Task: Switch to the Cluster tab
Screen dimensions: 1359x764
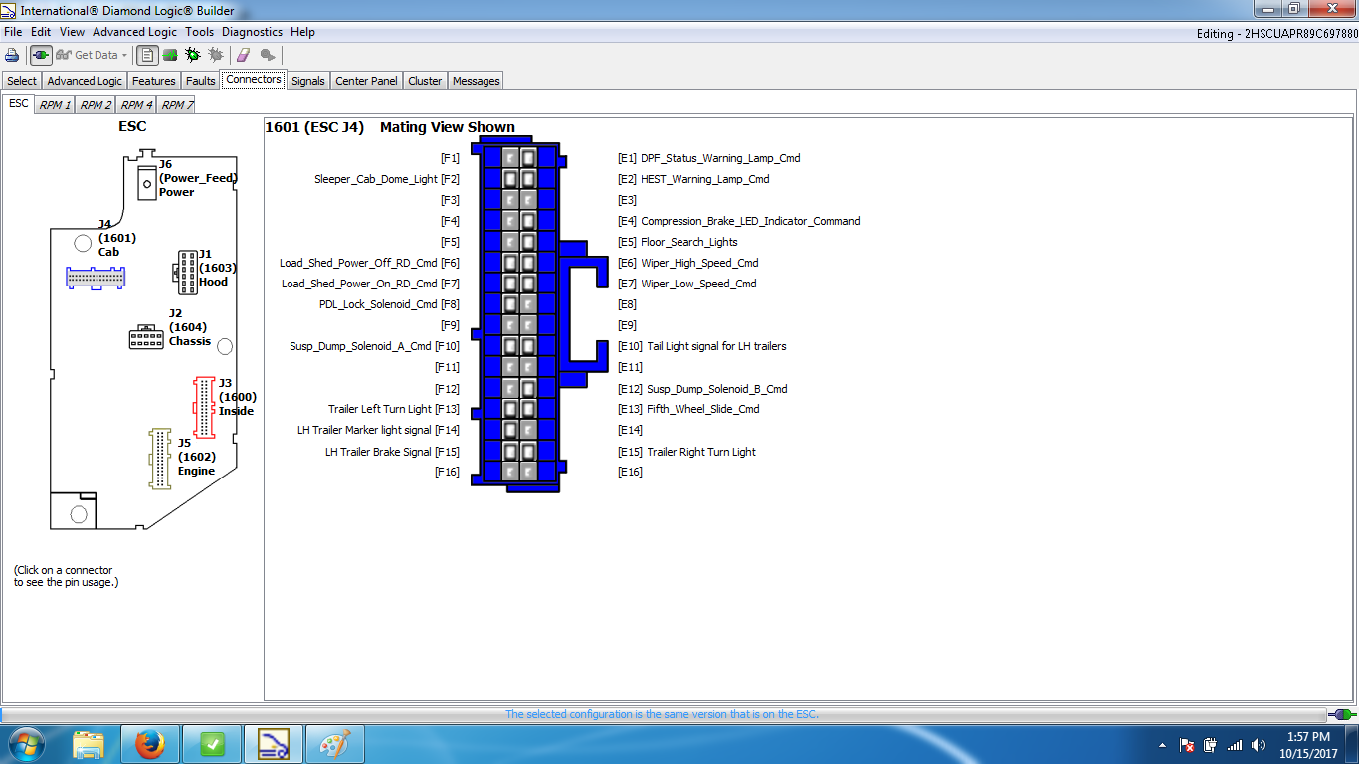Action: (x=425, y=81)
